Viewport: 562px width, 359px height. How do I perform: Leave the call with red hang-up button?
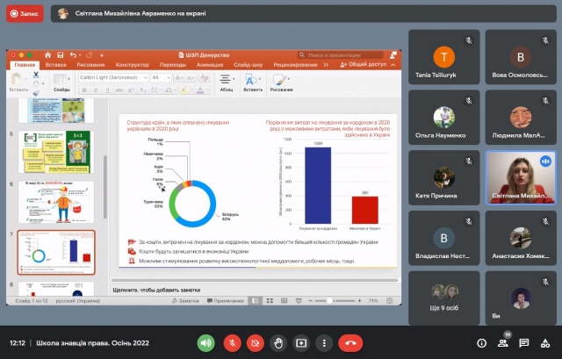pos(350,343)
